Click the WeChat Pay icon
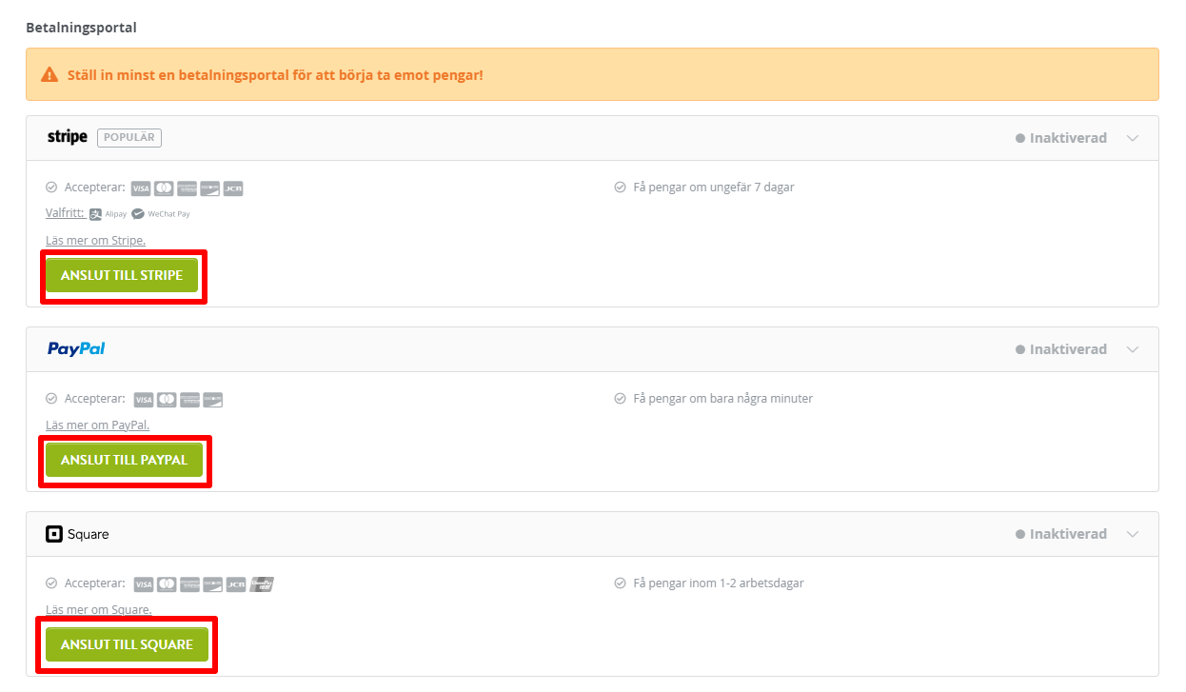1186x692 pixels. click(138, 214)
